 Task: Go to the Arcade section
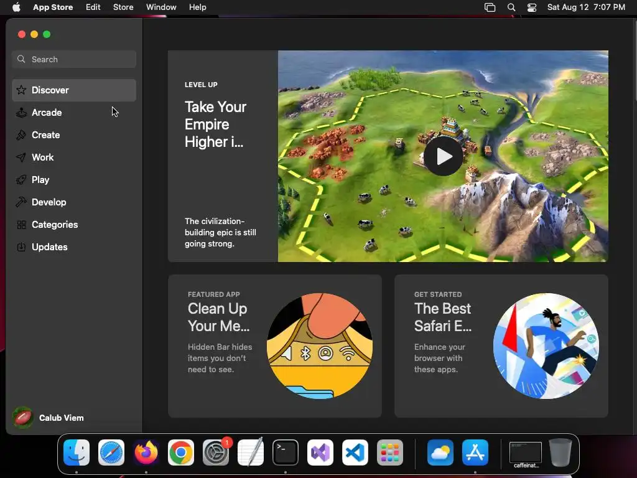[x=74, y=113]
